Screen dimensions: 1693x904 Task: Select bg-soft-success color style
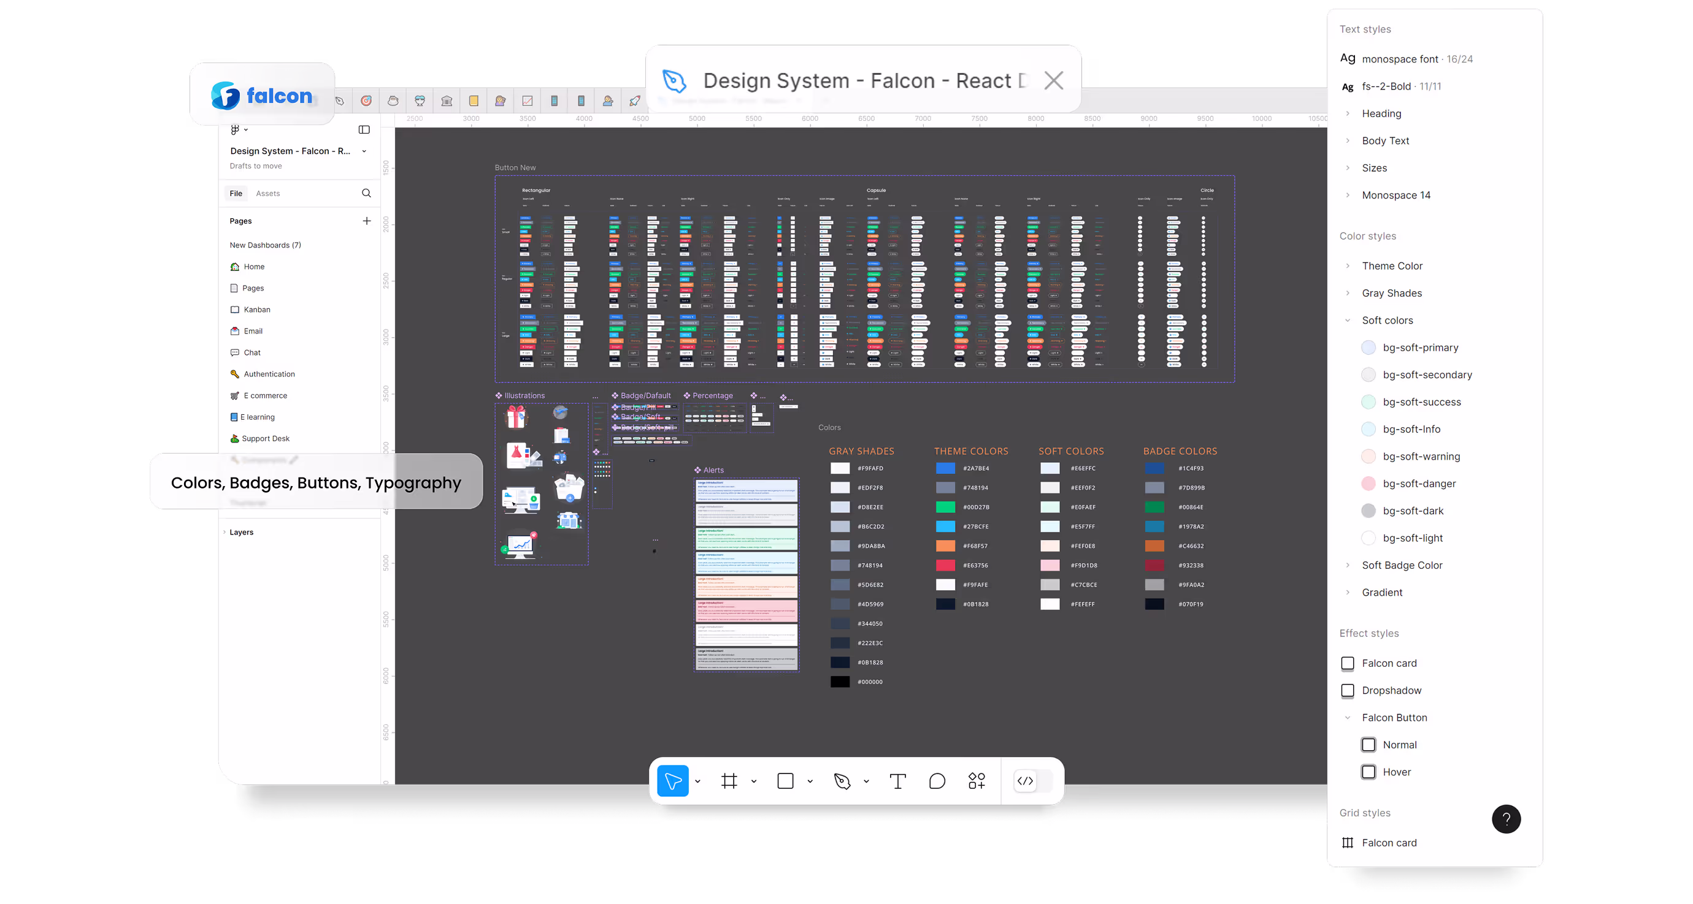[x=1411, y=402]
